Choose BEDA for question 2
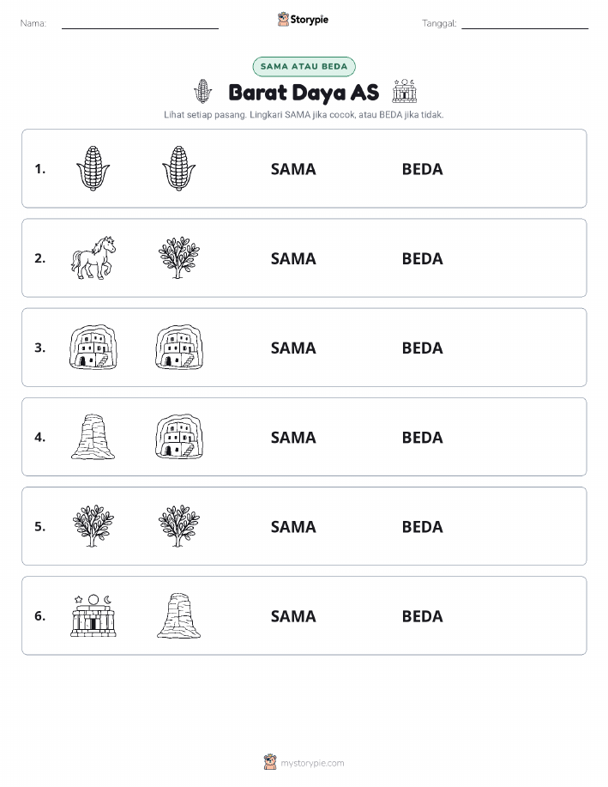608x787 pixels. point(423,258)
